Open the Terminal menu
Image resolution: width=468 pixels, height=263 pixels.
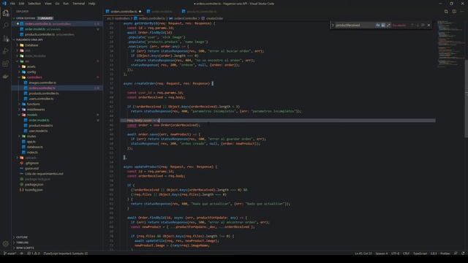pos(78,4)
